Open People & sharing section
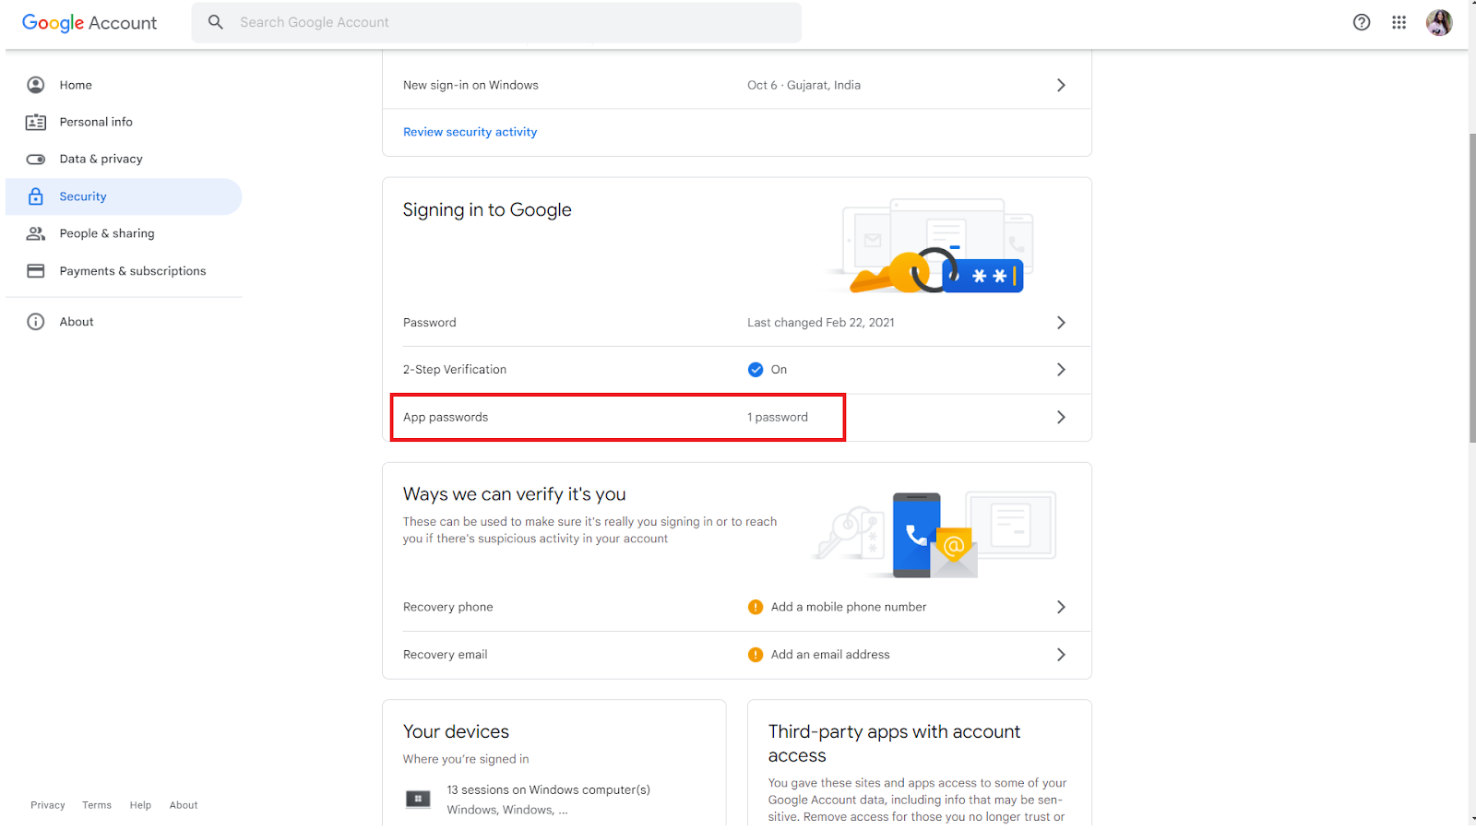Screen dimensions: 1476x830 (107, 233)
